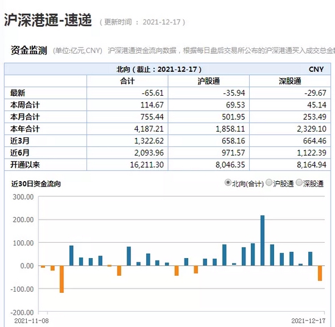The image size is (335, 327).
Task: Click the 本年合计 row label
Action: pos(25,129)
